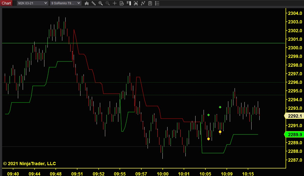Screen dimensions: 304x176
Task: Activate the zoom in magnifier tool
Action: (x=101, y=3)
